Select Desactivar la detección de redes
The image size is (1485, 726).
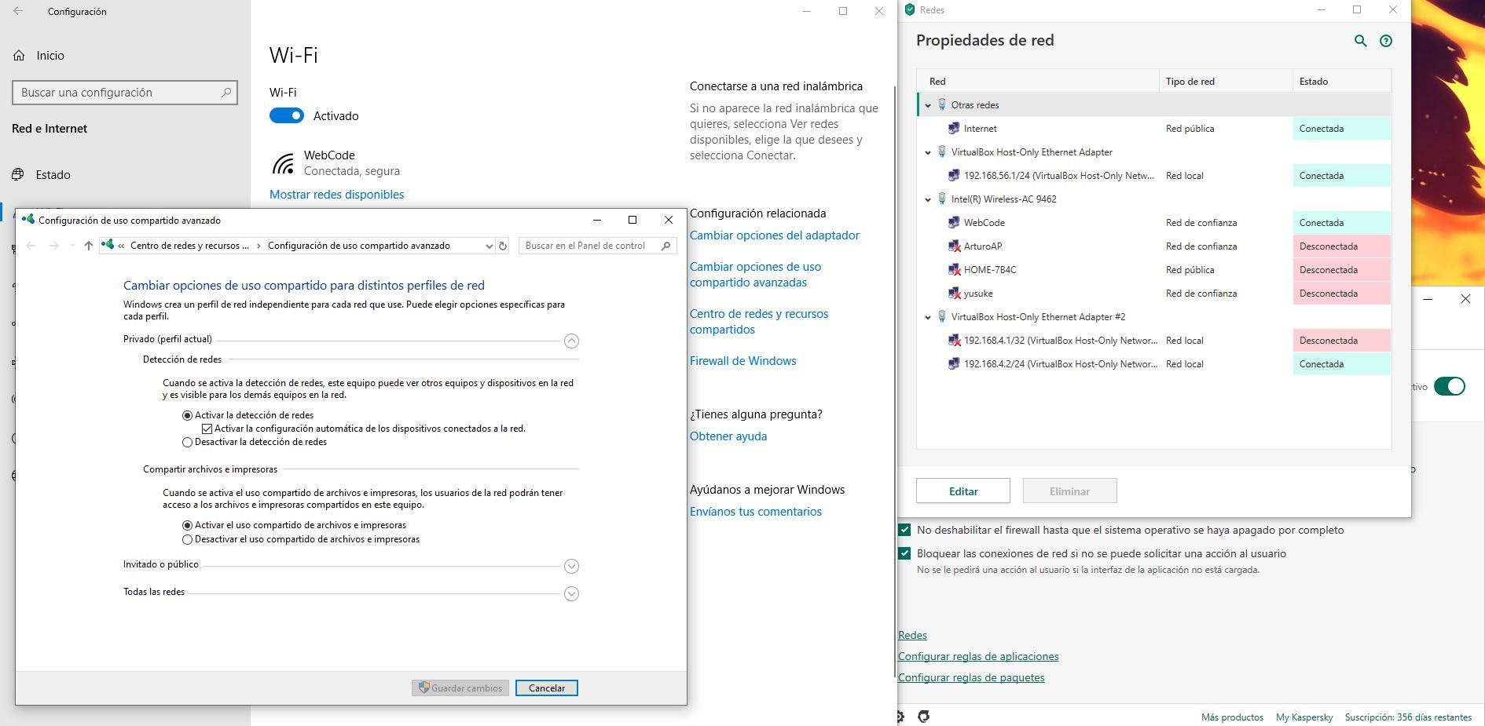pos(187,443)
